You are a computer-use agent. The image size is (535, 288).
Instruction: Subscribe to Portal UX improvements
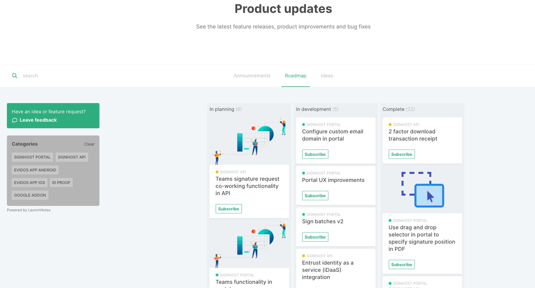click(315, 195)
